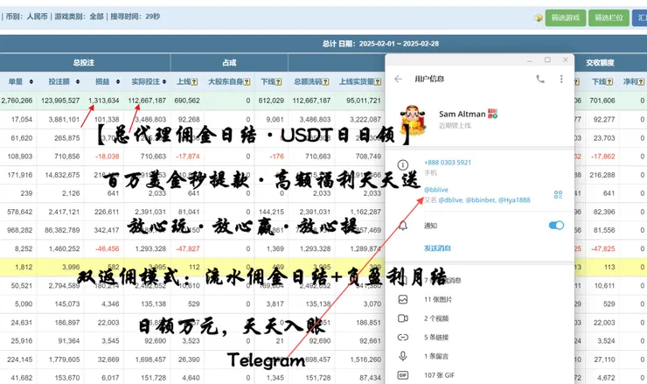The width and height of the screenshot is (647, 384).
Task: Click the Sam Altman name
Action: point(463,114)
